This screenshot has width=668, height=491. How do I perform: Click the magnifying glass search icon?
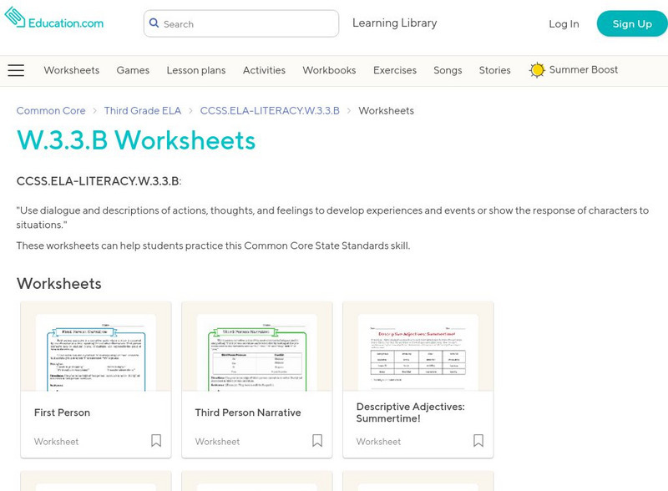154,23
